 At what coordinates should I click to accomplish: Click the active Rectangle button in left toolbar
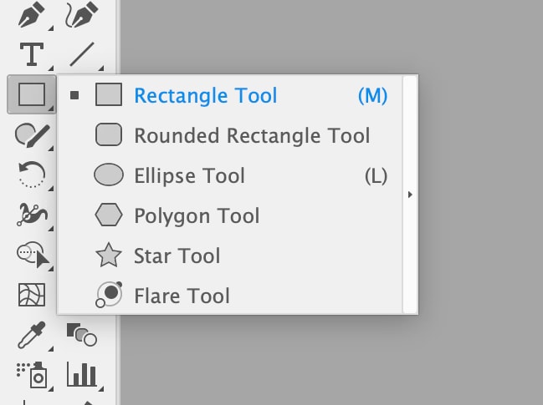pyautogui.click(x=31, y=94)
